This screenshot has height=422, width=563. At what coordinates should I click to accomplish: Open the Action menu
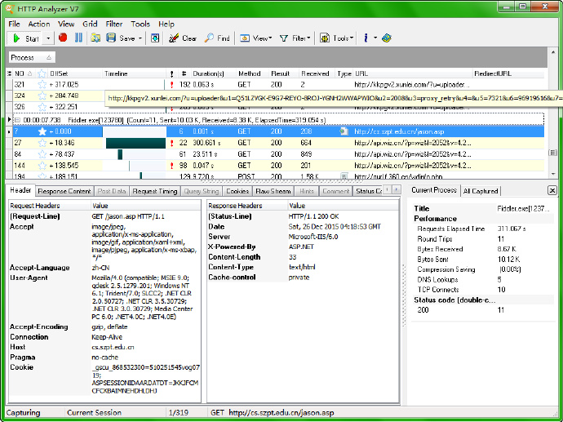[39, 24]
